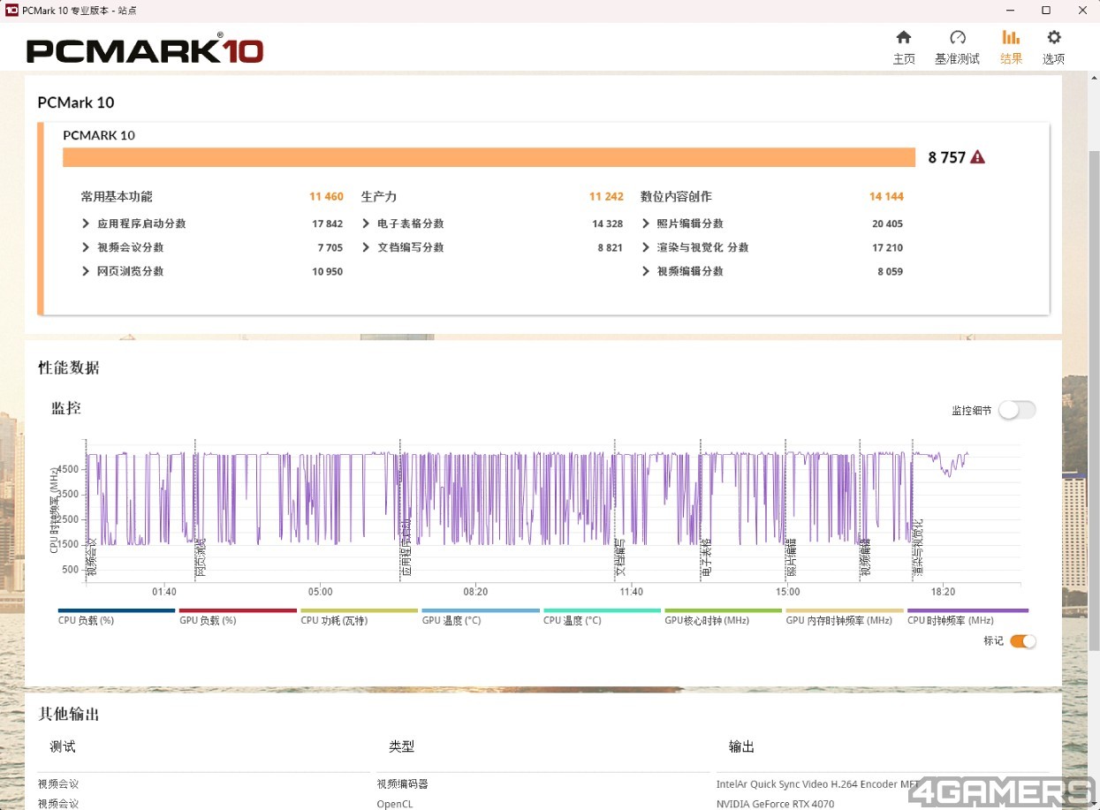Click the 常用基本功能 group heading
Screen dimensions: 1100x810
tap(117, 197)
